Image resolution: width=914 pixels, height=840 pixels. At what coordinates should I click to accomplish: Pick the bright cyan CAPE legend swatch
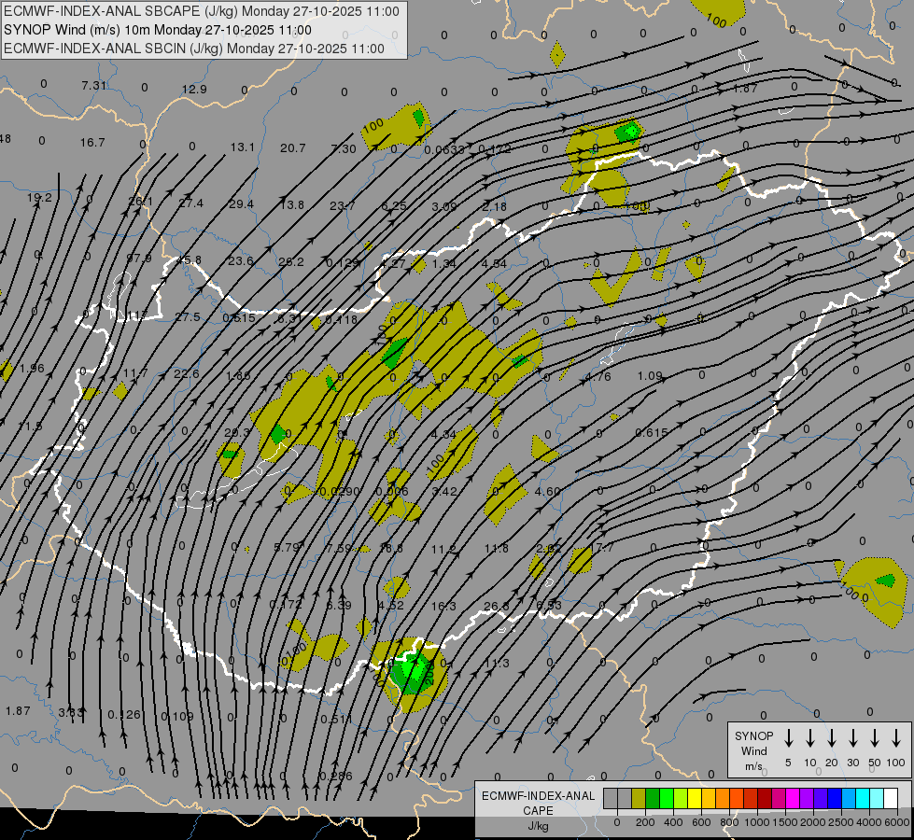[863, 799]
